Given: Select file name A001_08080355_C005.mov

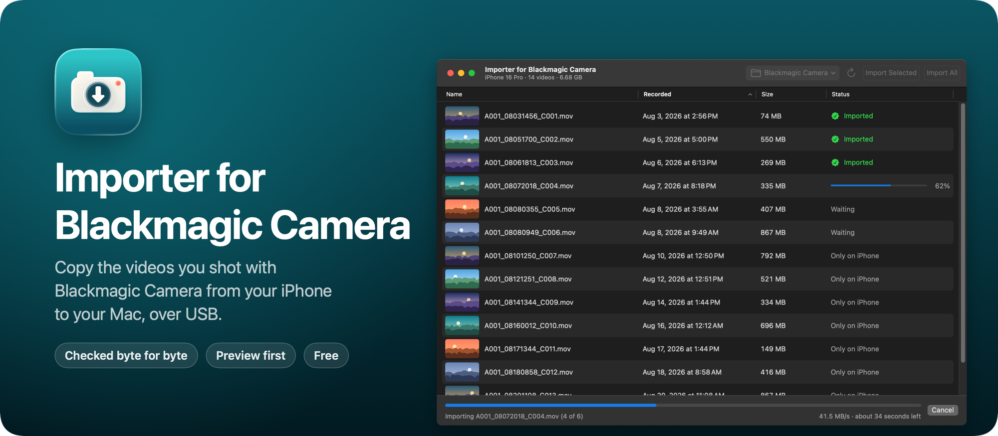Looking at the screenshot, I should coord(529,209).
